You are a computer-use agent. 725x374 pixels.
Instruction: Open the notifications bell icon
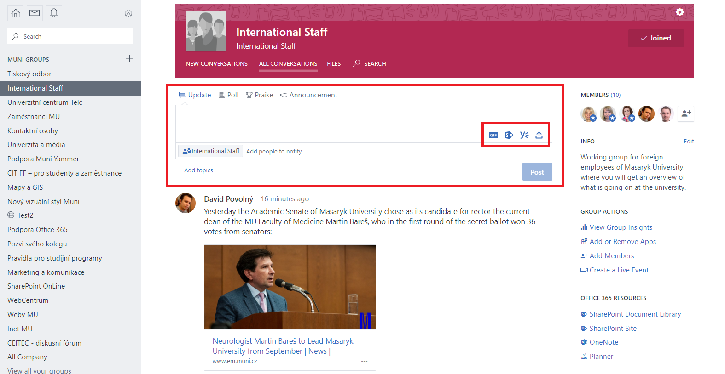coord(54,13)
